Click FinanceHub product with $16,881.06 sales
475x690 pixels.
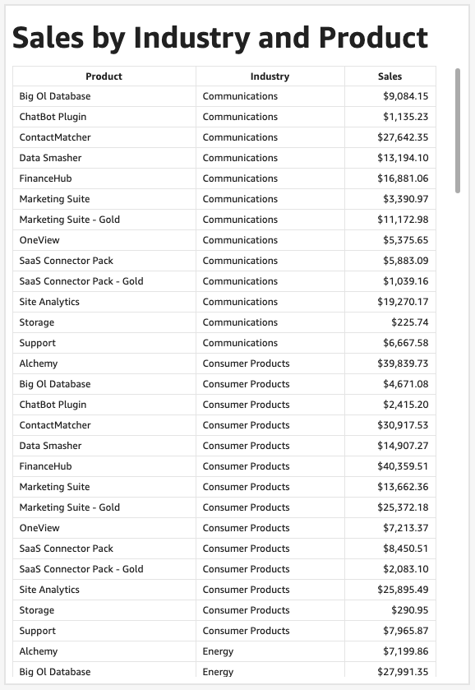pyautogui.click(x=45, y=178)
